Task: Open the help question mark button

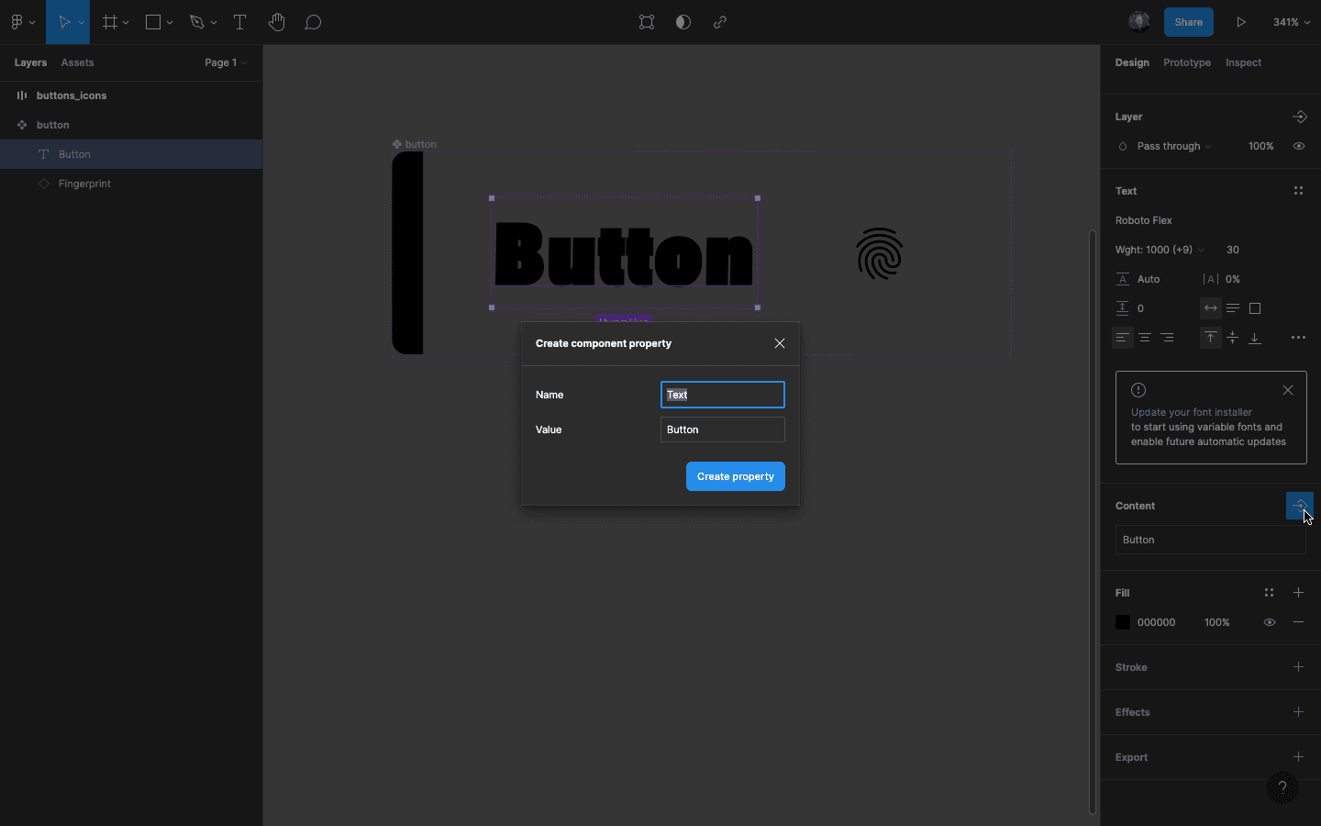Action: tap(1282, 787)
